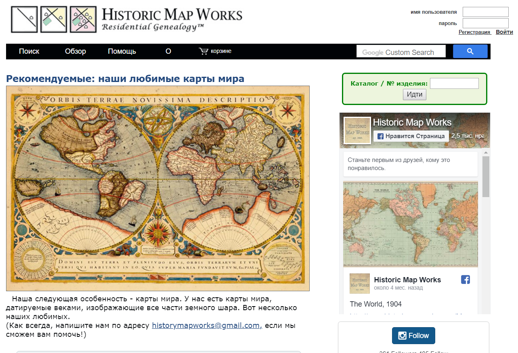Click the "около 4 мес. назад" timestamp

398,288
